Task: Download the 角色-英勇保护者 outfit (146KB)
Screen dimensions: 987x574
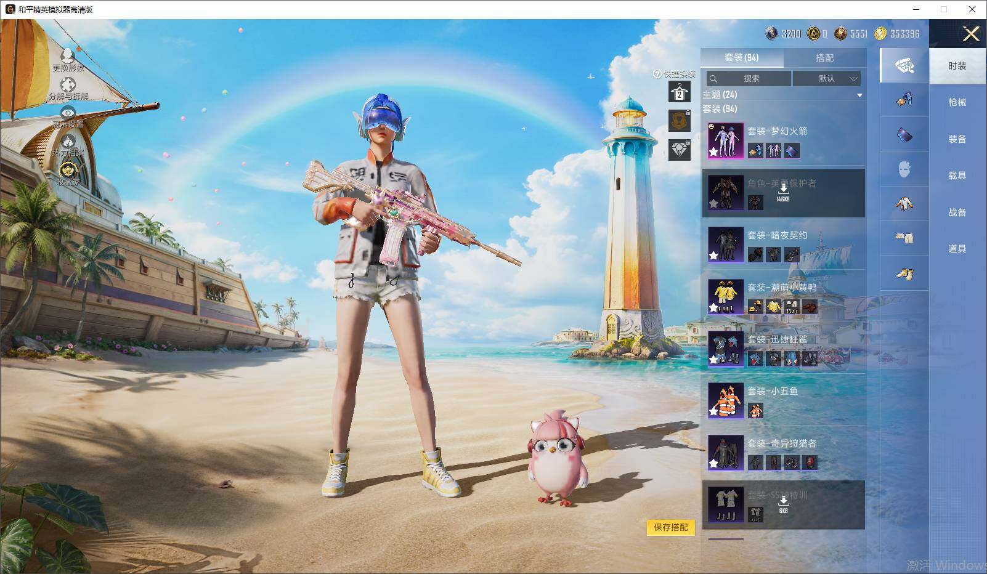Action: [783, 192]
